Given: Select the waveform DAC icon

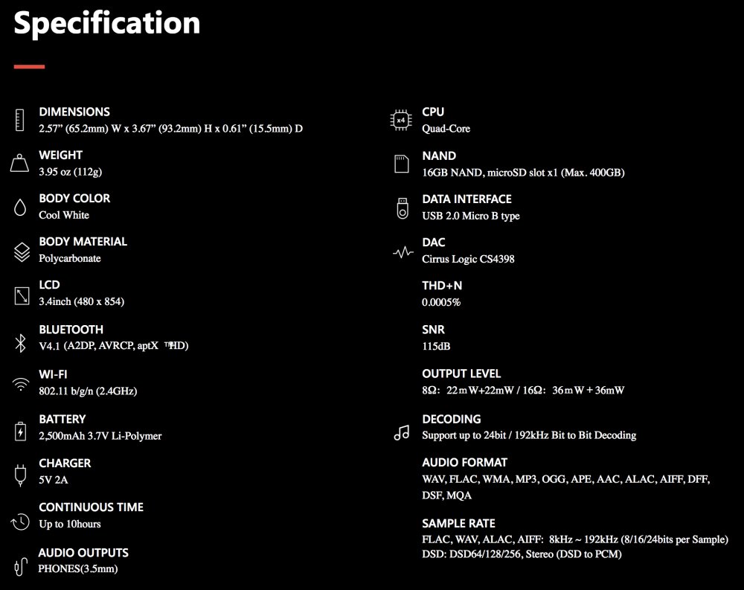Looking at the screenshot, I should (403, 252).
